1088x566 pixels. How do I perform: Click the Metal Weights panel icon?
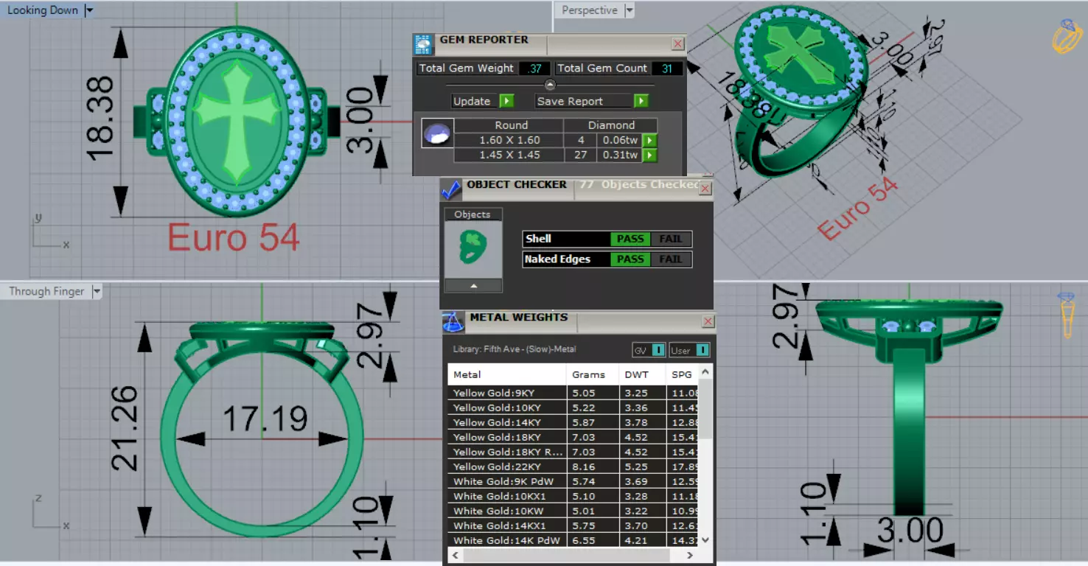[x=453, y=322]
